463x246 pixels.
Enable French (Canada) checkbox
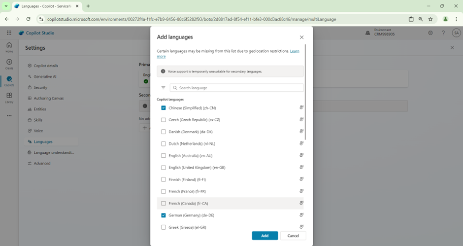tap(164, 203)
